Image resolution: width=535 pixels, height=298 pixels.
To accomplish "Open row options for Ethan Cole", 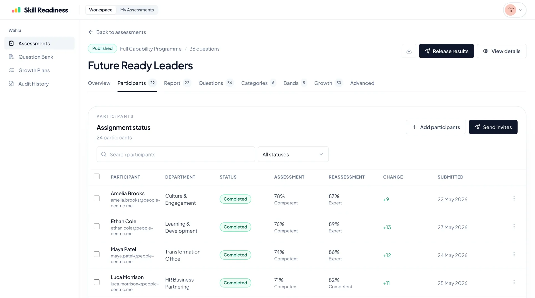I will (514, 226).
